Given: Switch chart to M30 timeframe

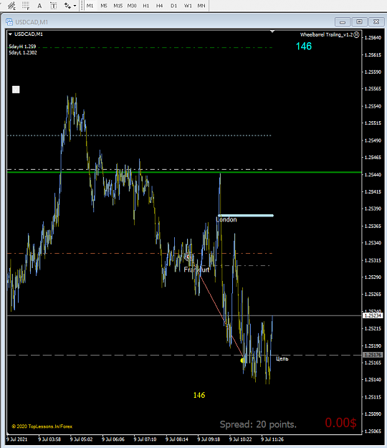Looking at the screenshot, I should tap(132, 6).
